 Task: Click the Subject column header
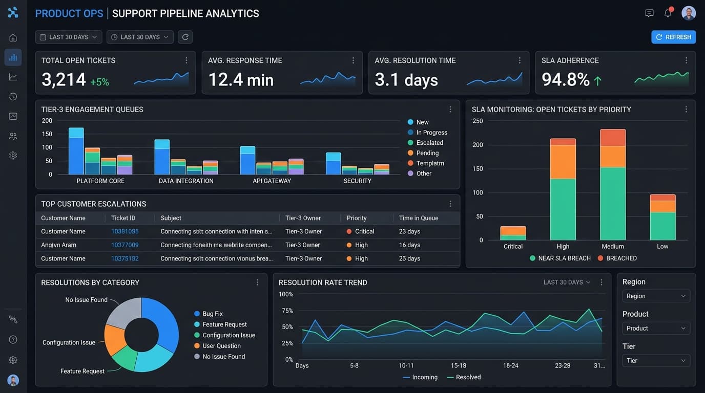[x=171, y=218]
